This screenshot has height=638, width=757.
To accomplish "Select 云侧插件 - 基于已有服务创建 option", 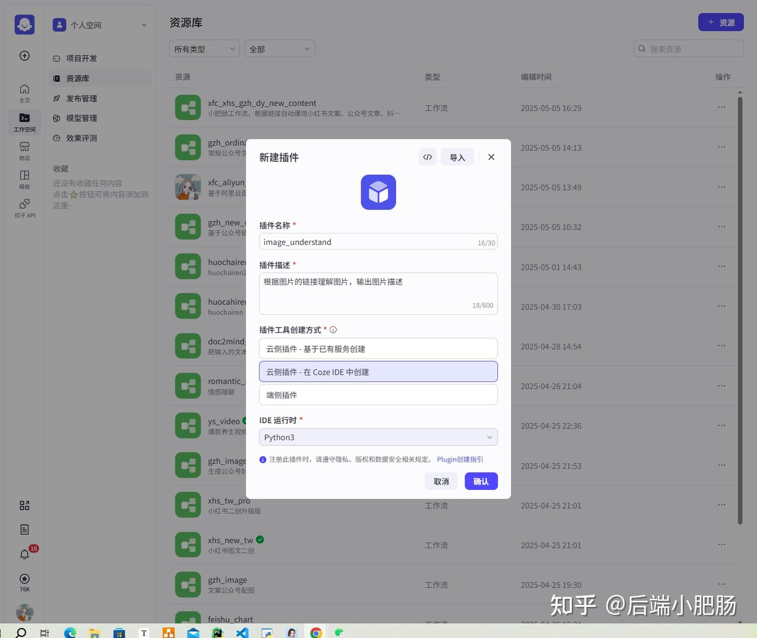I will [378, 348].
